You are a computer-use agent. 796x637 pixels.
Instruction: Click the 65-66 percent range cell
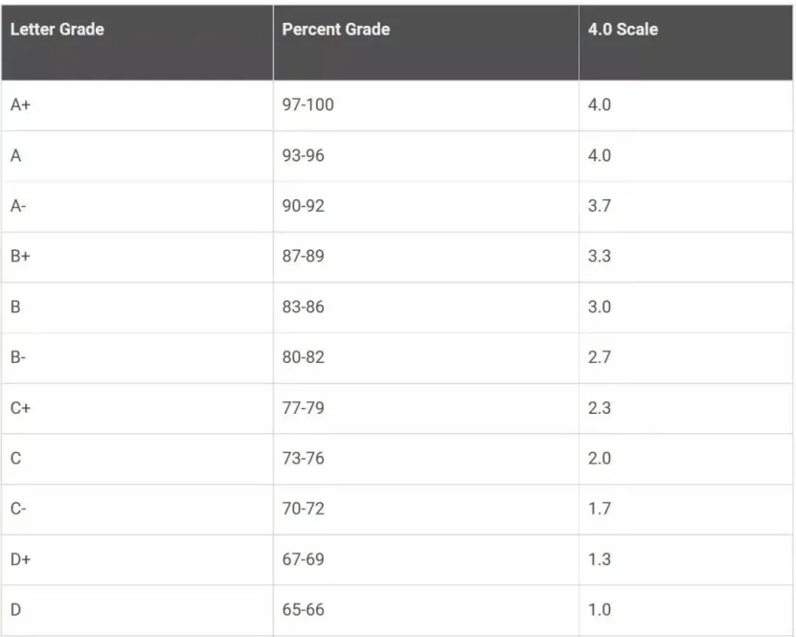tap(303, 610)
